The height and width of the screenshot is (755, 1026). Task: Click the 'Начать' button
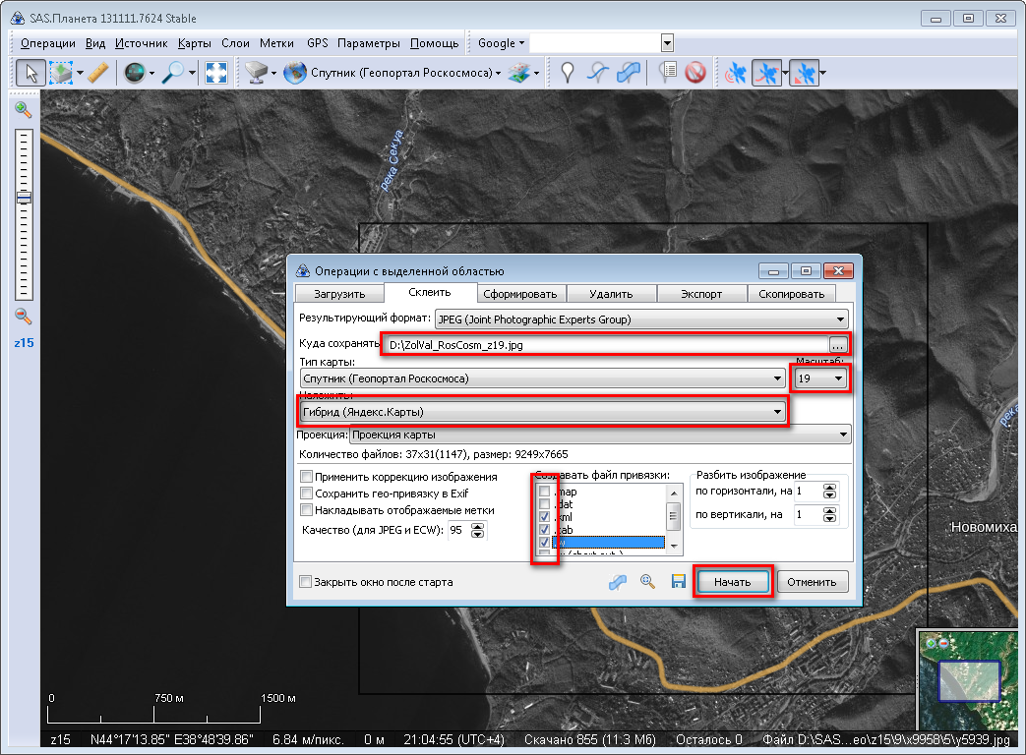click(x=732, y=582)
